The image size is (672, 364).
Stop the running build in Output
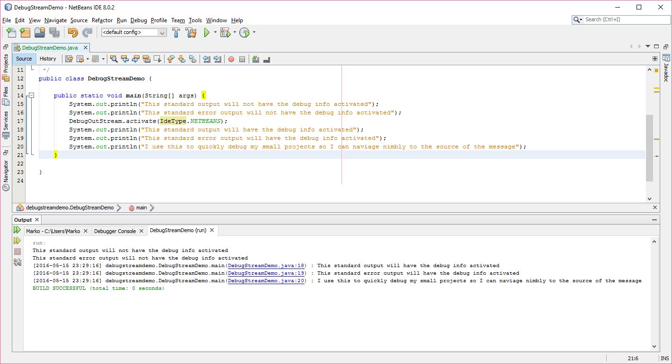[x=17, y=251]
